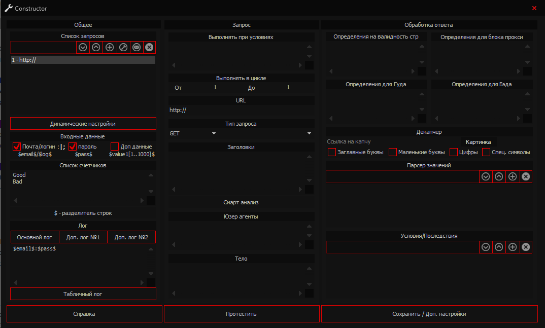This screenshot has height=328, width=545.
Task: Remove the Условия/Последствия entry
Action: point(526,247)
